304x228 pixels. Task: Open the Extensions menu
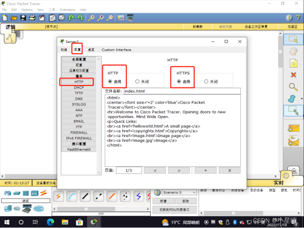click(67, 10)
